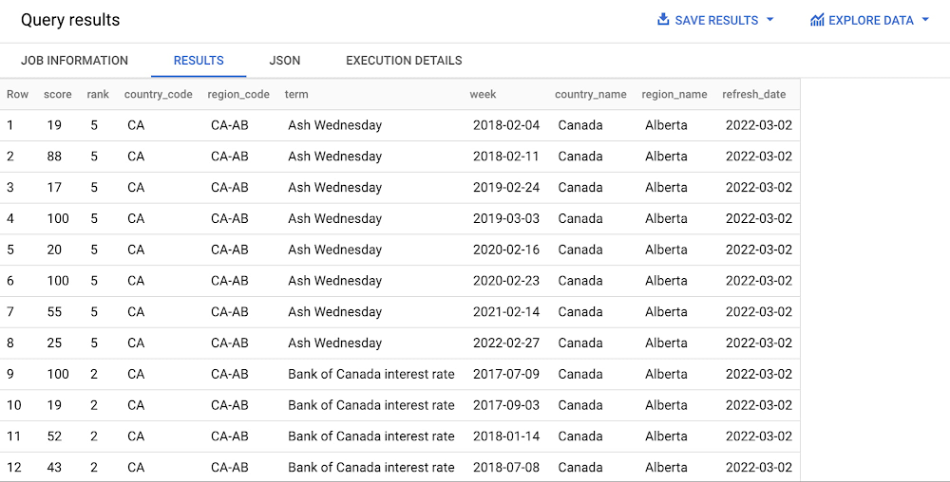
Task: Open the JSON tab
Action: tap(285, 61)
